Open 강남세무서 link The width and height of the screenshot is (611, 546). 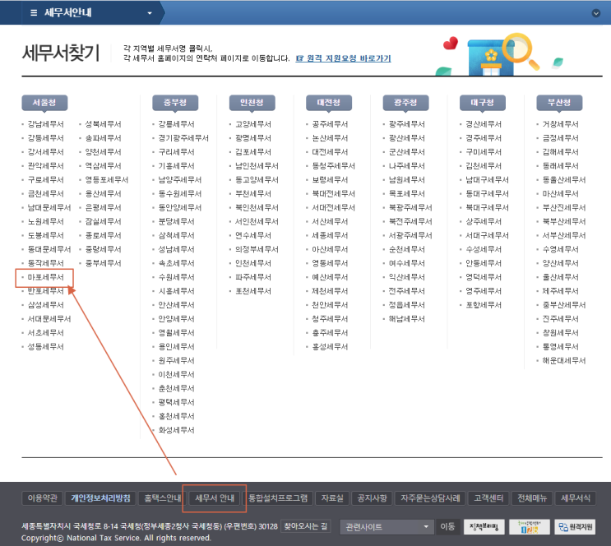45,124
